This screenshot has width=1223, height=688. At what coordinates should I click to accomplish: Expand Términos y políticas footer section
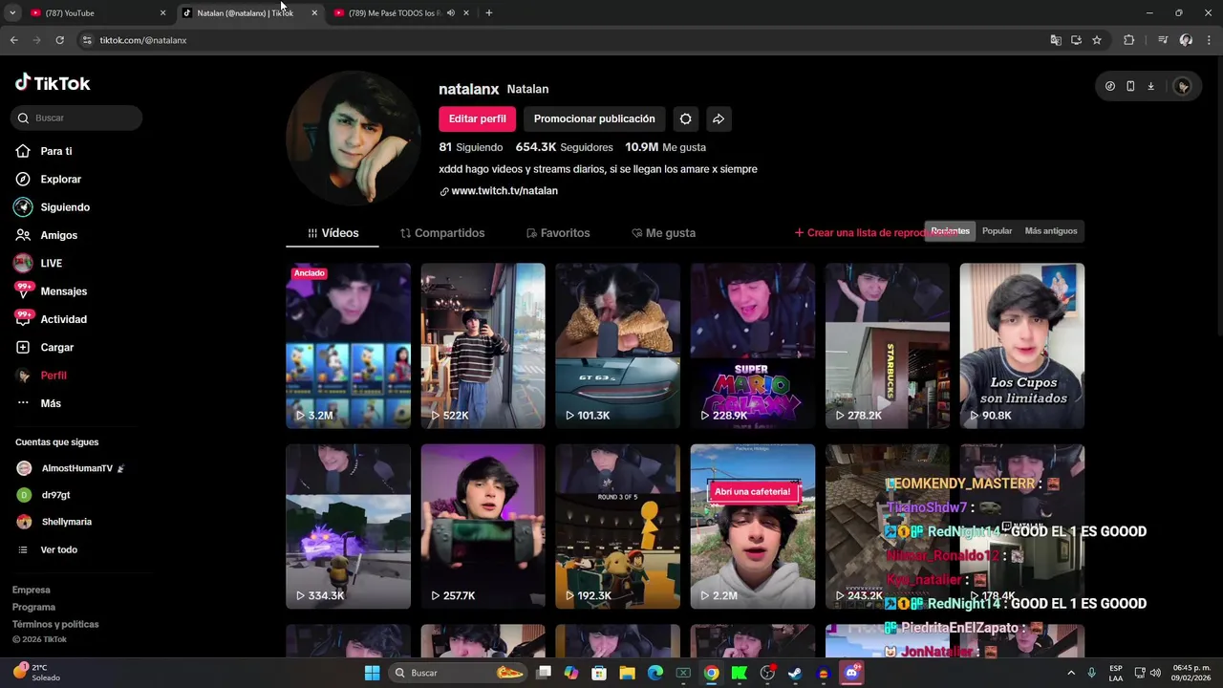(55, 624)
